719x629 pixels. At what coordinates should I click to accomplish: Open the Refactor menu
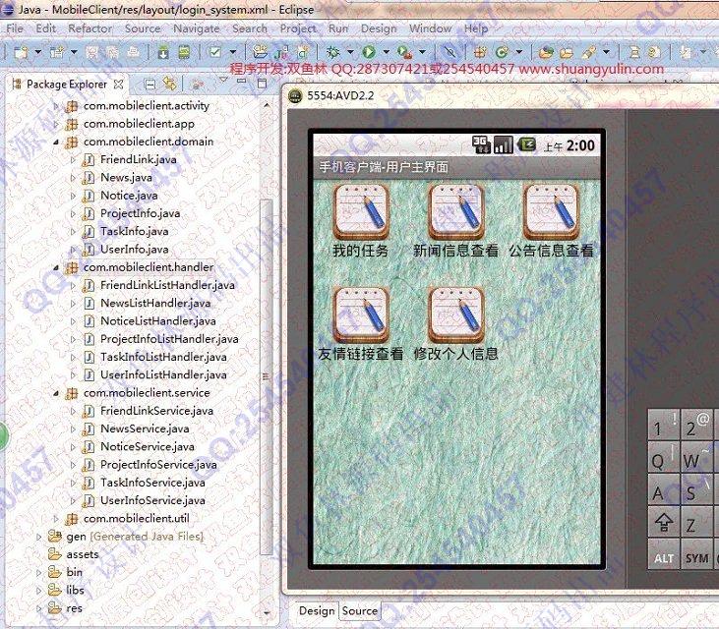tap(90, 29)
